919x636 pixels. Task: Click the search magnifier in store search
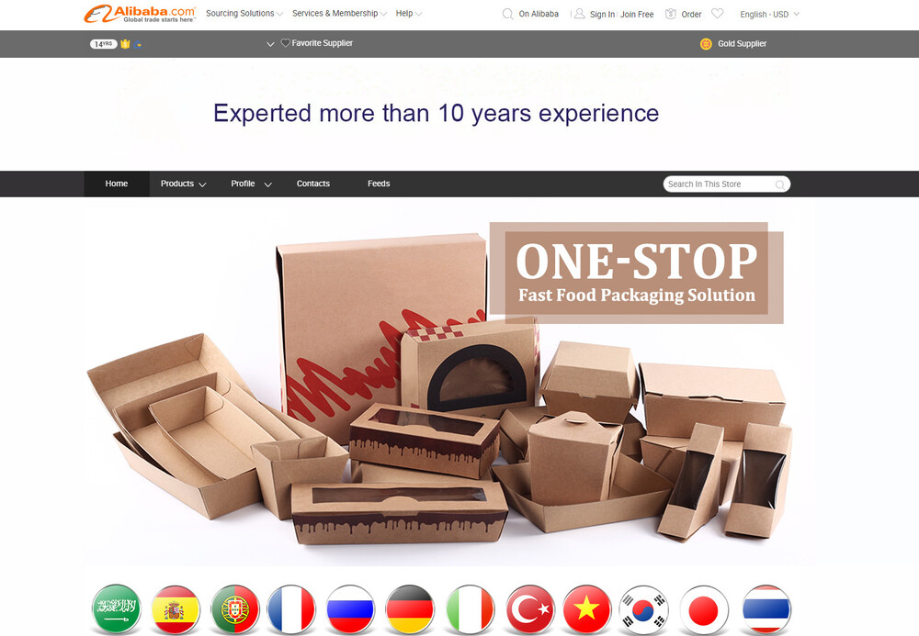tap(780, 184)
